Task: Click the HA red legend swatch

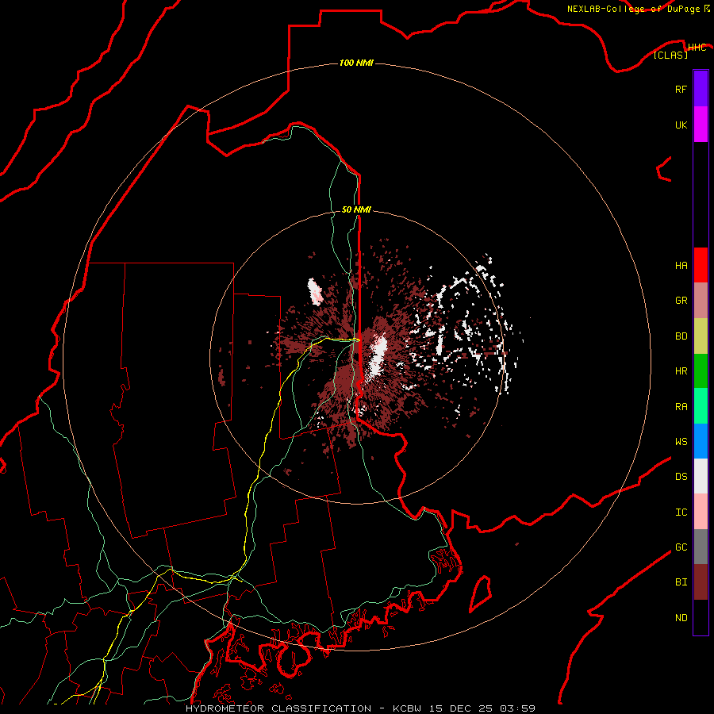Action: pyautogui.click(x=701, y=265)
